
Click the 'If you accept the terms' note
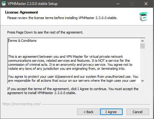tap(73, 91)
